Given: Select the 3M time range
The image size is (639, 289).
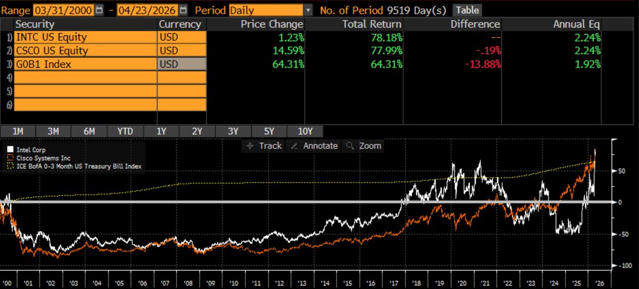Looking at the screenshot, I should pos(53,131).
